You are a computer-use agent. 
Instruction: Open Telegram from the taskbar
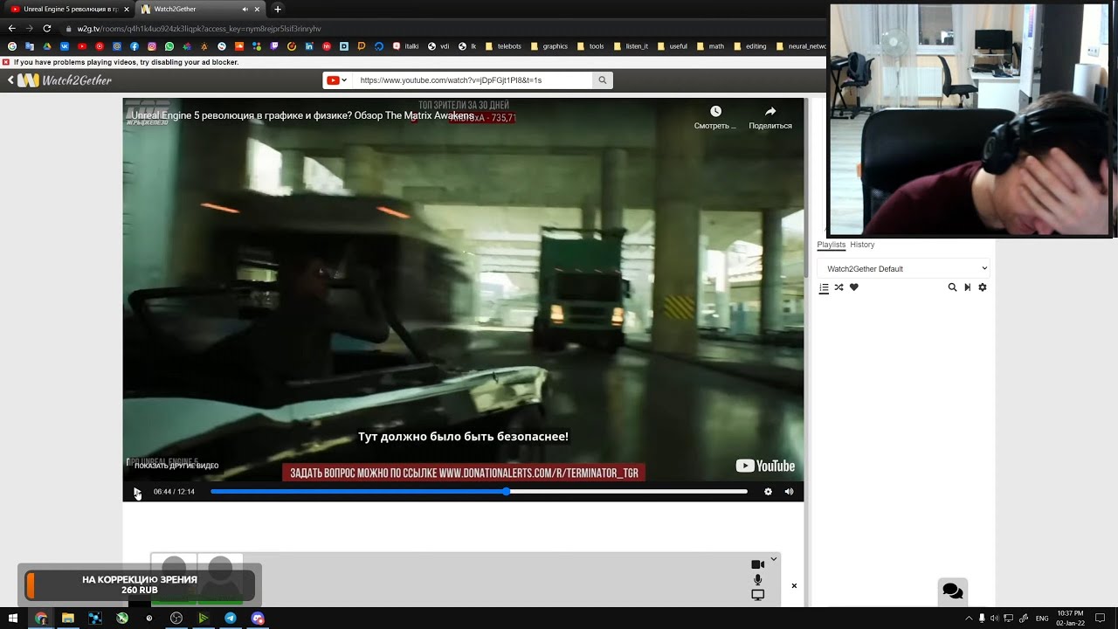(231, 619)
